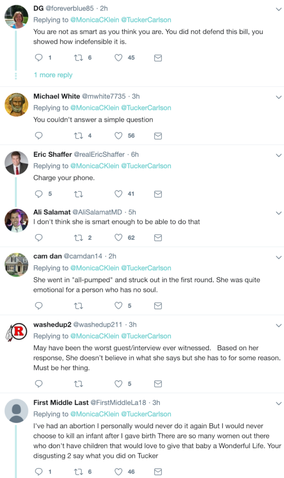284x478 pixels.
Task: Reply to cam dan's tweet
Action: pyautogui.click(x=39, y=306)
